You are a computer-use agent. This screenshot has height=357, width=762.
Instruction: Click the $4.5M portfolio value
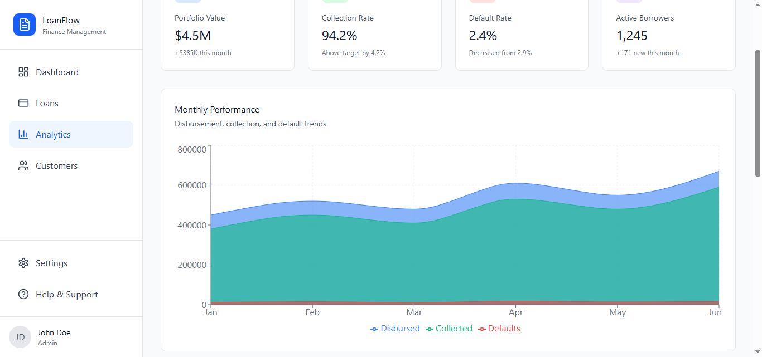coord(192,36)
